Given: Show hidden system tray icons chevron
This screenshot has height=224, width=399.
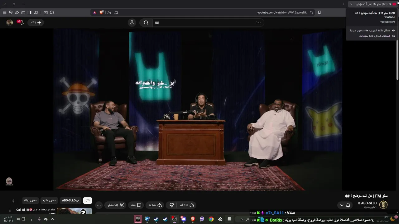Looking at the screenshot, I should click(x=52, y=219).
